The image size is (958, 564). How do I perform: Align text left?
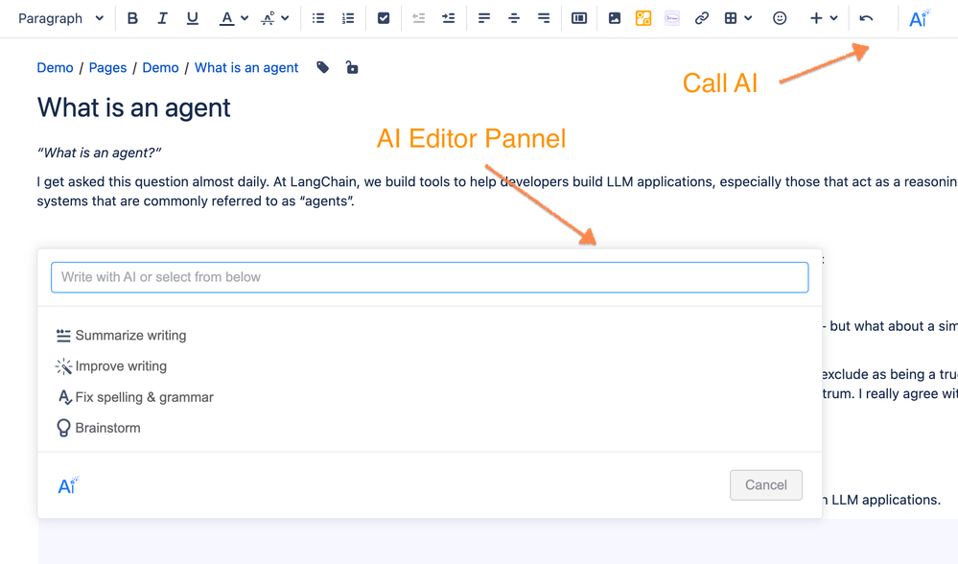click(484, 18)
